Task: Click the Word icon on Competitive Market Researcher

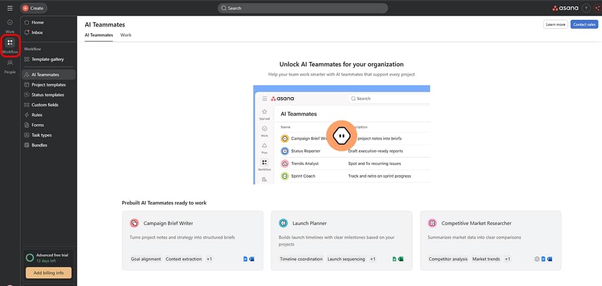Action: [x=550, y=259]
